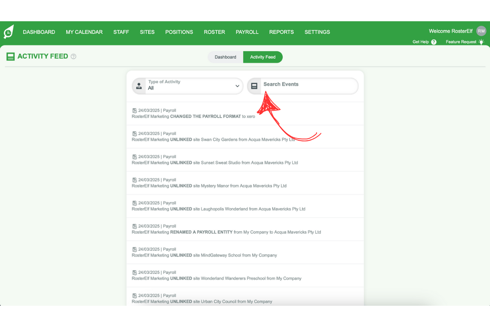
Task: Open the help circle icon after ACTIVITY FEED heading
Action: [73, 56]
